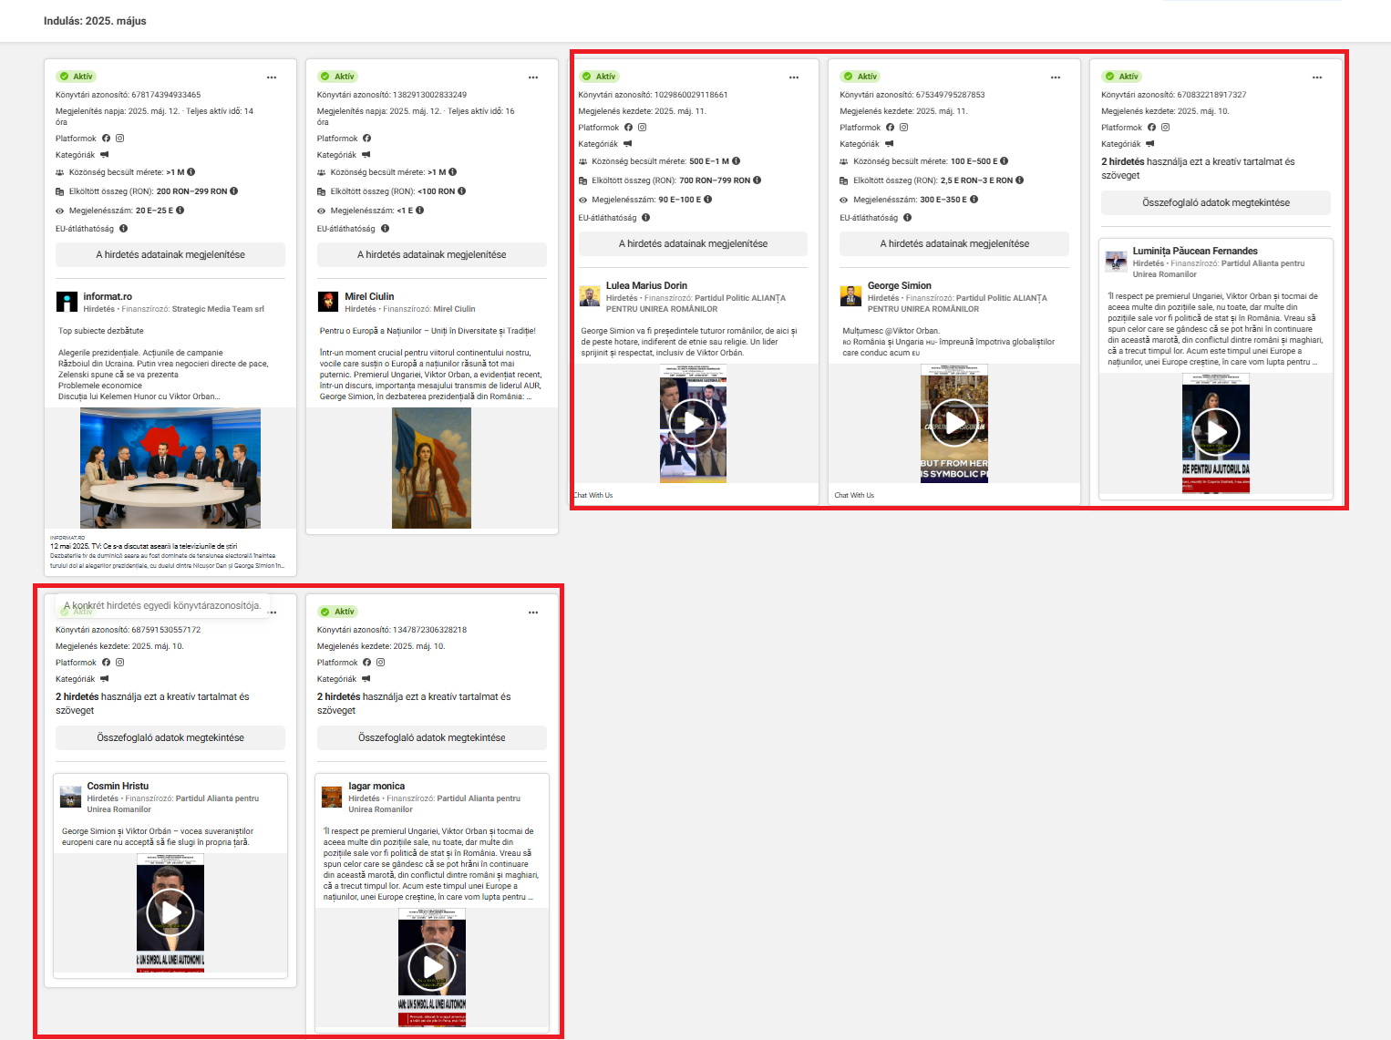This screenshot has height=1040, width=1391.
Task: Open the three-dot menu on informat.ro ad card
Action: (272, 77)
